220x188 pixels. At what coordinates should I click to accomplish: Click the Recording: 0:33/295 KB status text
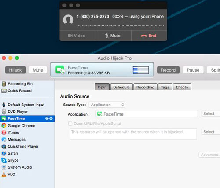[x=89, y=73]
